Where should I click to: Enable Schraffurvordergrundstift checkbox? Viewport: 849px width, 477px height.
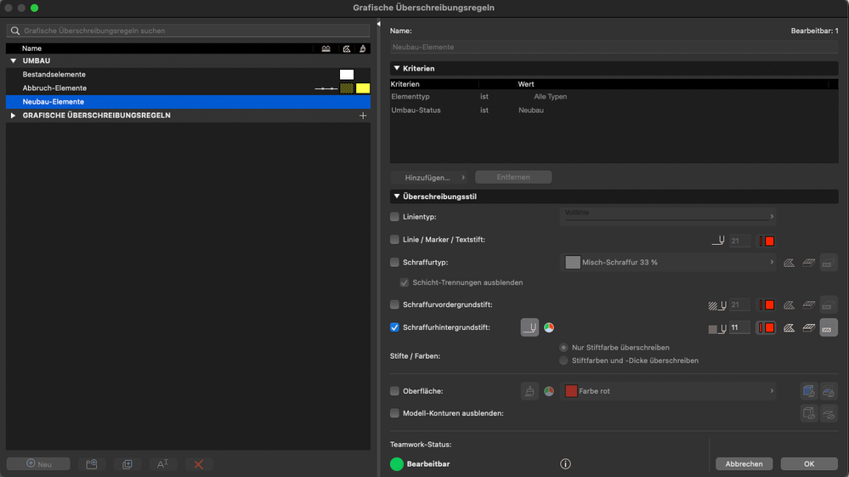pos(394,304)
